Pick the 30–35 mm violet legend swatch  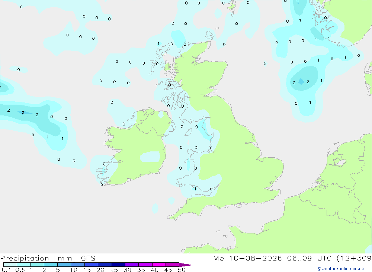point(132,265)
